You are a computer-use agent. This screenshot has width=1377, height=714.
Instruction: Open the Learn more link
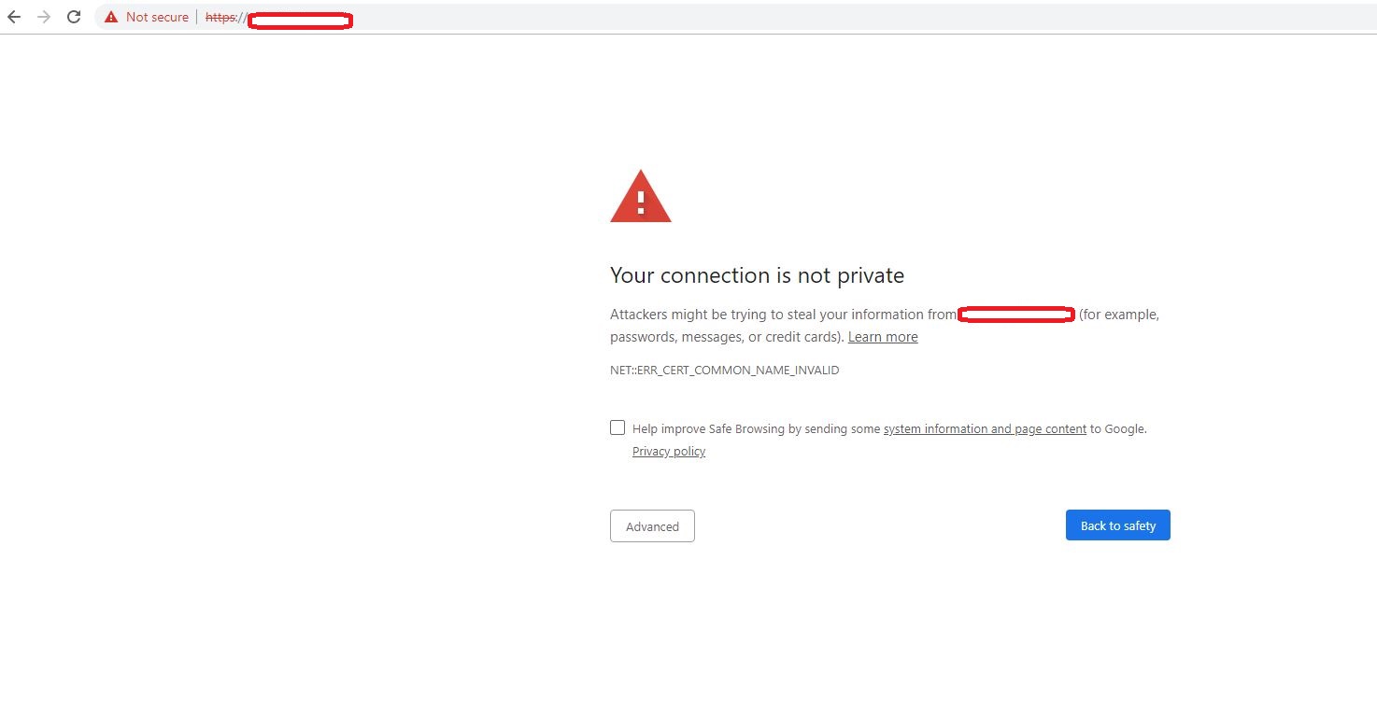pos(883,337)
